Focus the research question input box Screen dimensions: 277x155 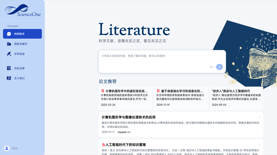click(162, 61)
